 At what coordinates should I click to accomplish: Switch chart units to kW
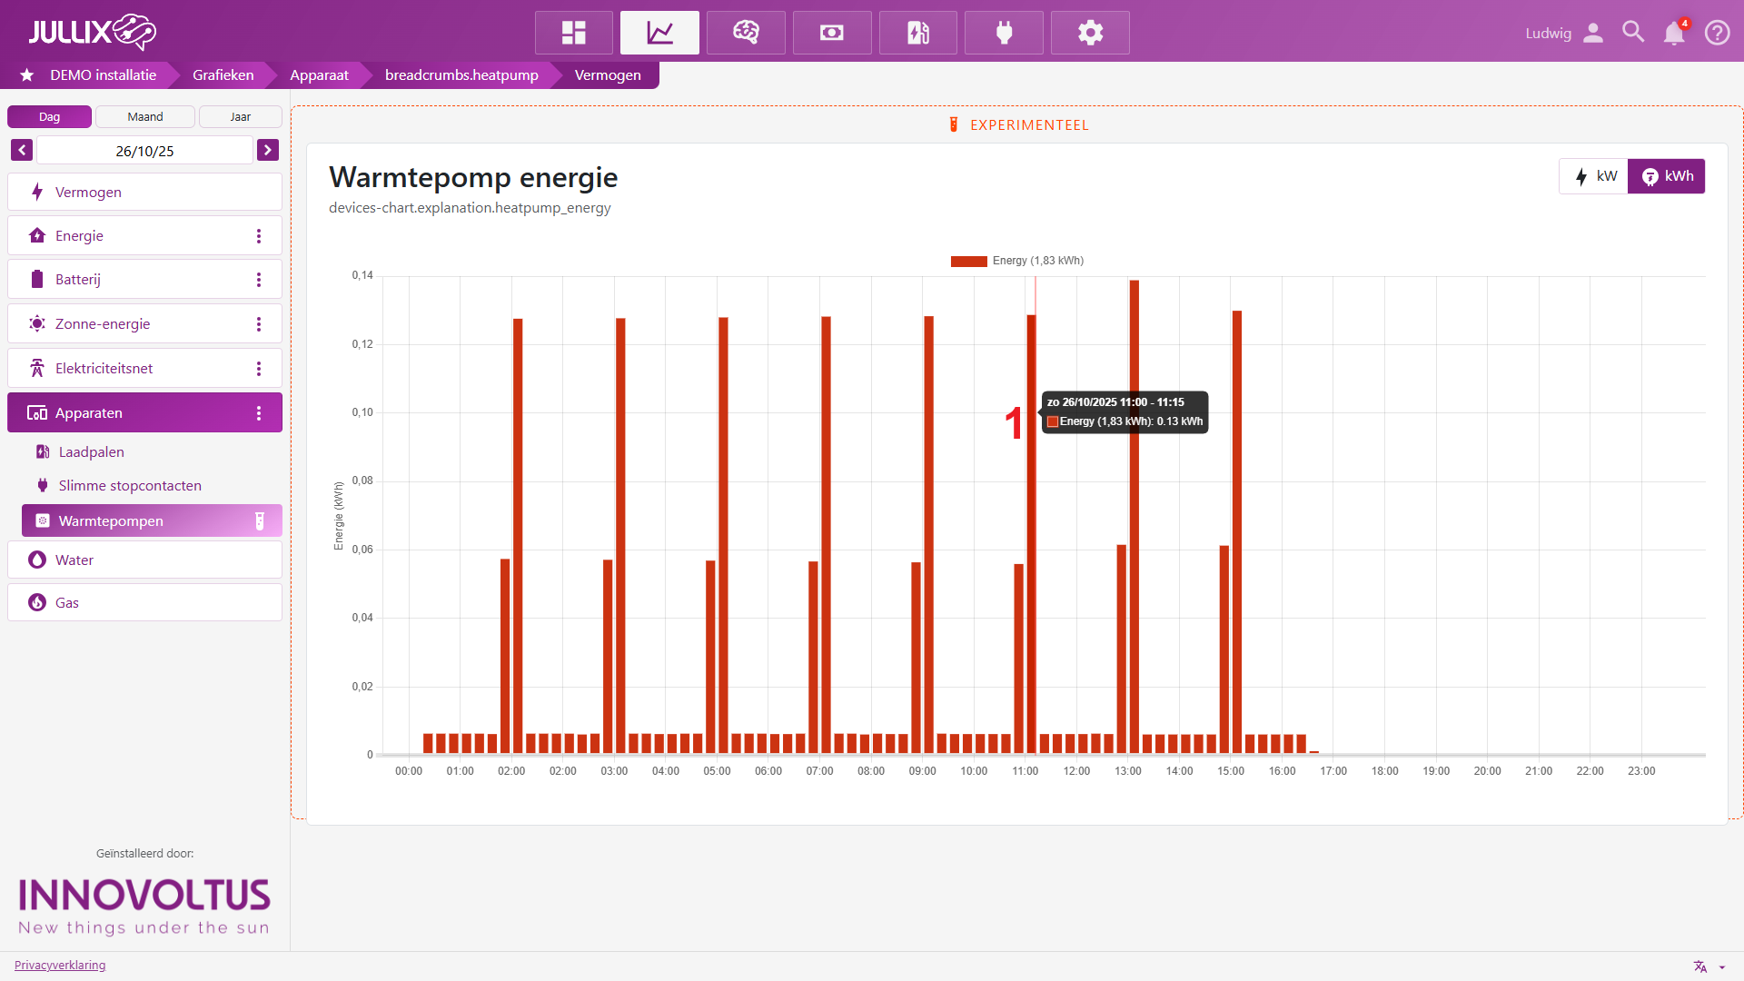1594,176
